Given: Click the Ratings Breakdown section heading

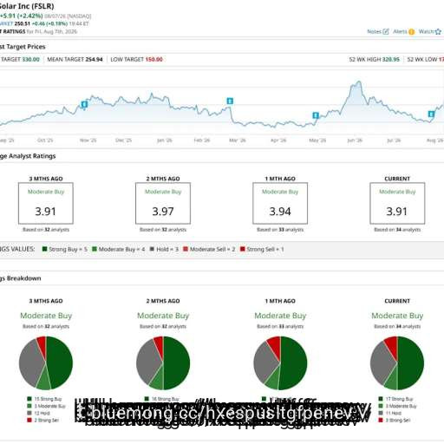Looking at the screenshot, I should (21, 278).
